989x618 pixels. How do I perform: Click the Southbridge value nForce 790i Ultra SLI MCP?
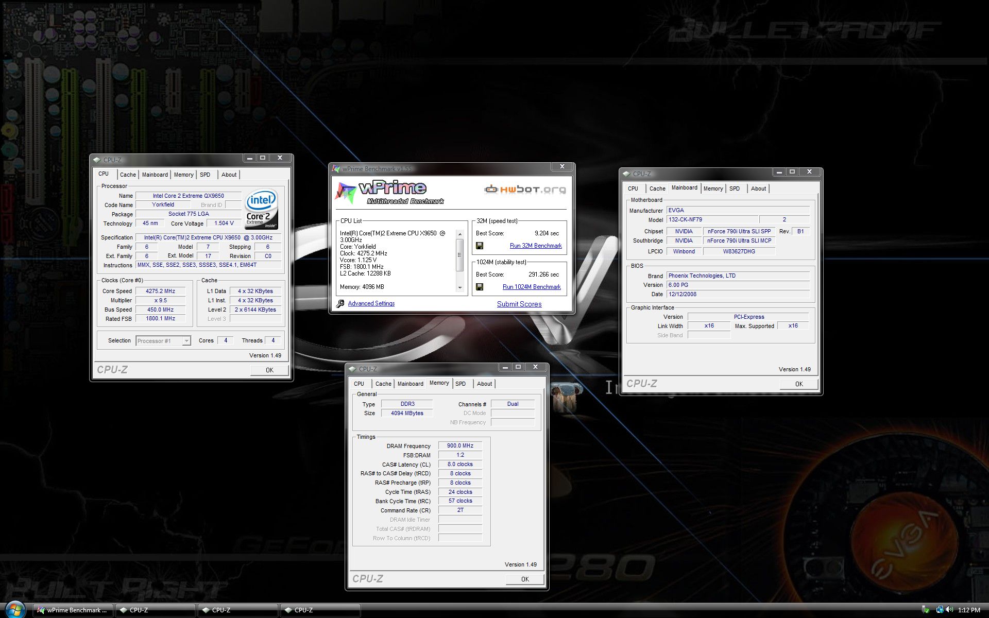[x=739, y=241]
